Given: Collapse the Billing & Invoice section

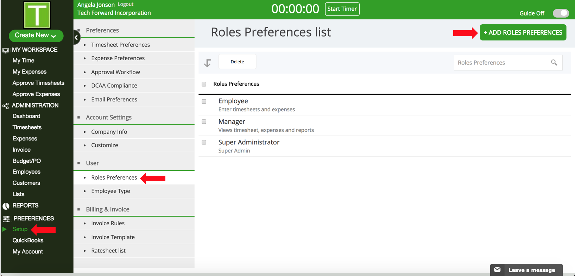Looking at the screenshot, I should coord(79,209).
